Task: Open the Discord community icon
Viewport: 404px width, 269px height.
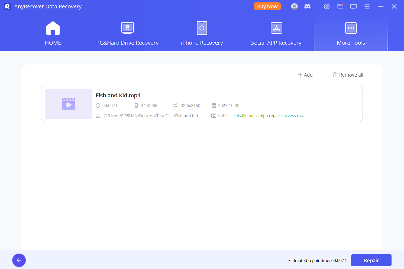Action: click(308, 7)
